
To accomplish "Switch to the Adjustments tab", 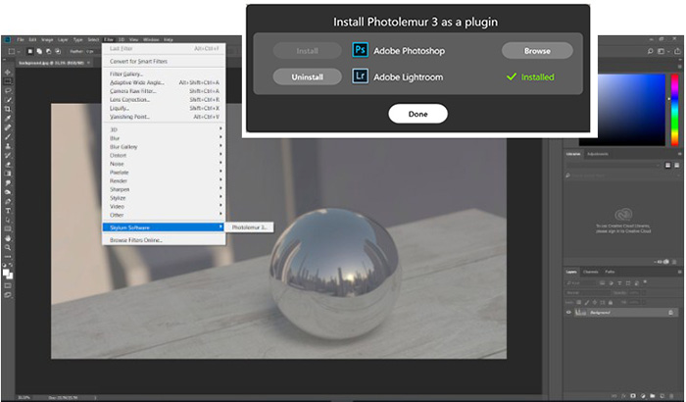I will tap(598, 154).
